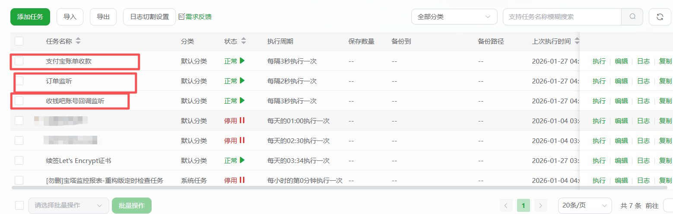Open the 20条/页 page size dropdown
Image resolution: width=673 pixels, height=214 pixels.
pos(584,205)
